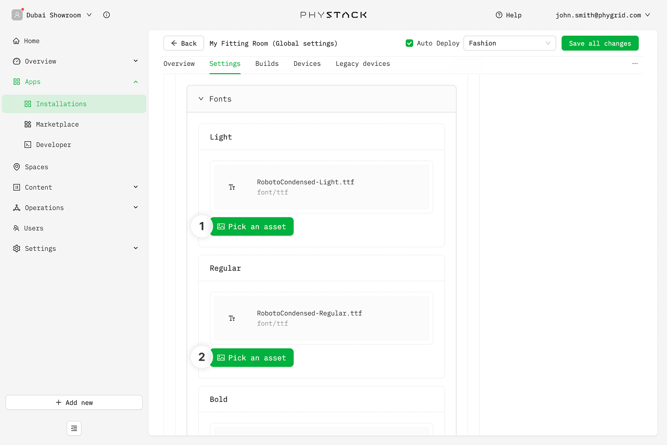Switch to the Overview tab
The image size is (667, 445).
[x=179, y=64]
